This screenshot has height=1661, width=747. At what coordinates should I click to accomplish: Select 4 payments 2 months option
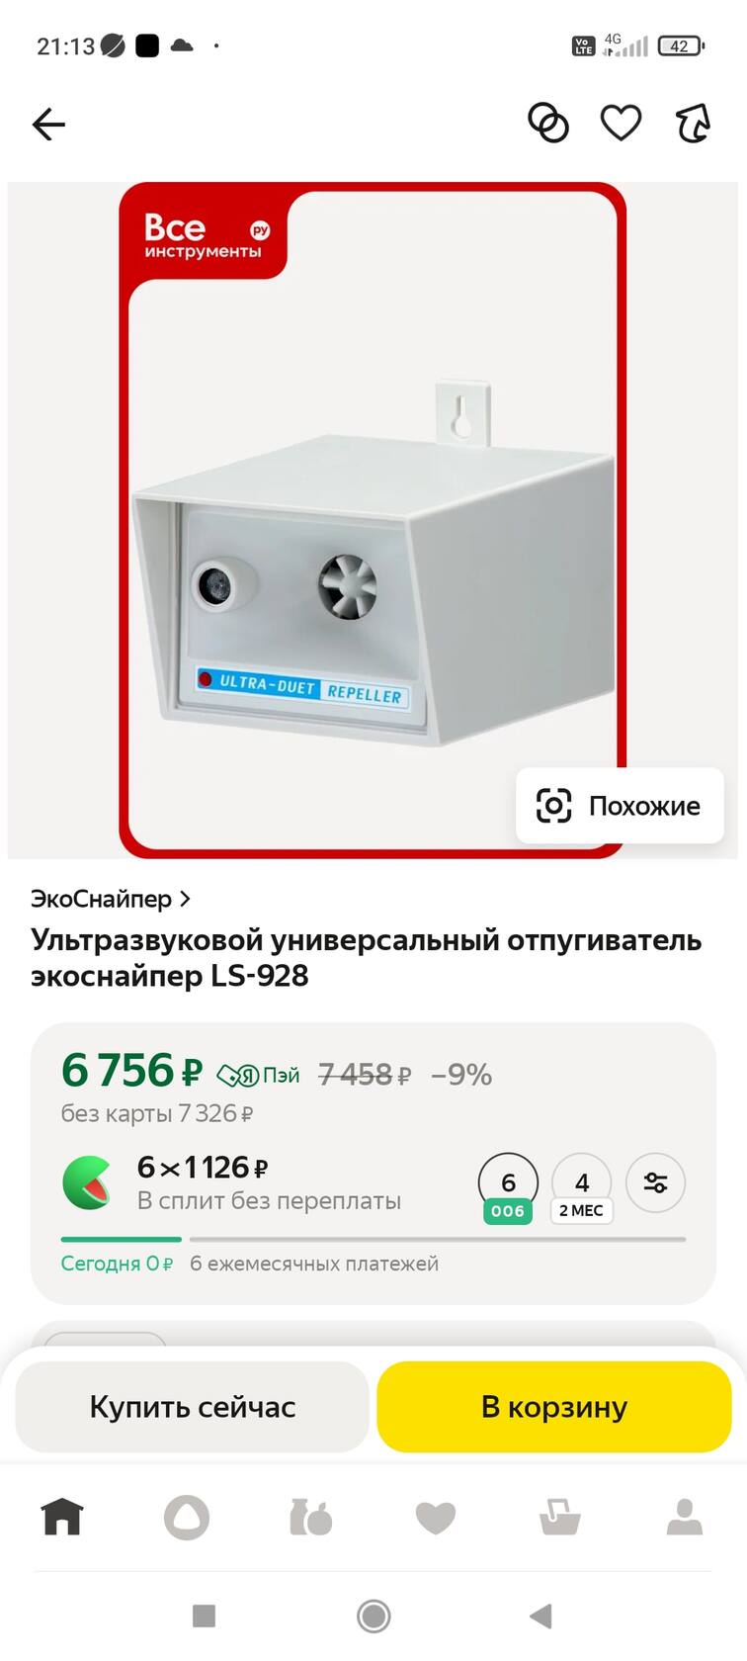pos(582,1188)
